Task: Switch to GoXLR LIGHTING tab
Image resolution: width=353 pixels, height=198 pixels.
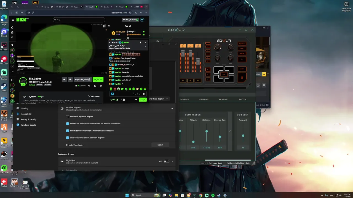Action: [x=204, y=99]
